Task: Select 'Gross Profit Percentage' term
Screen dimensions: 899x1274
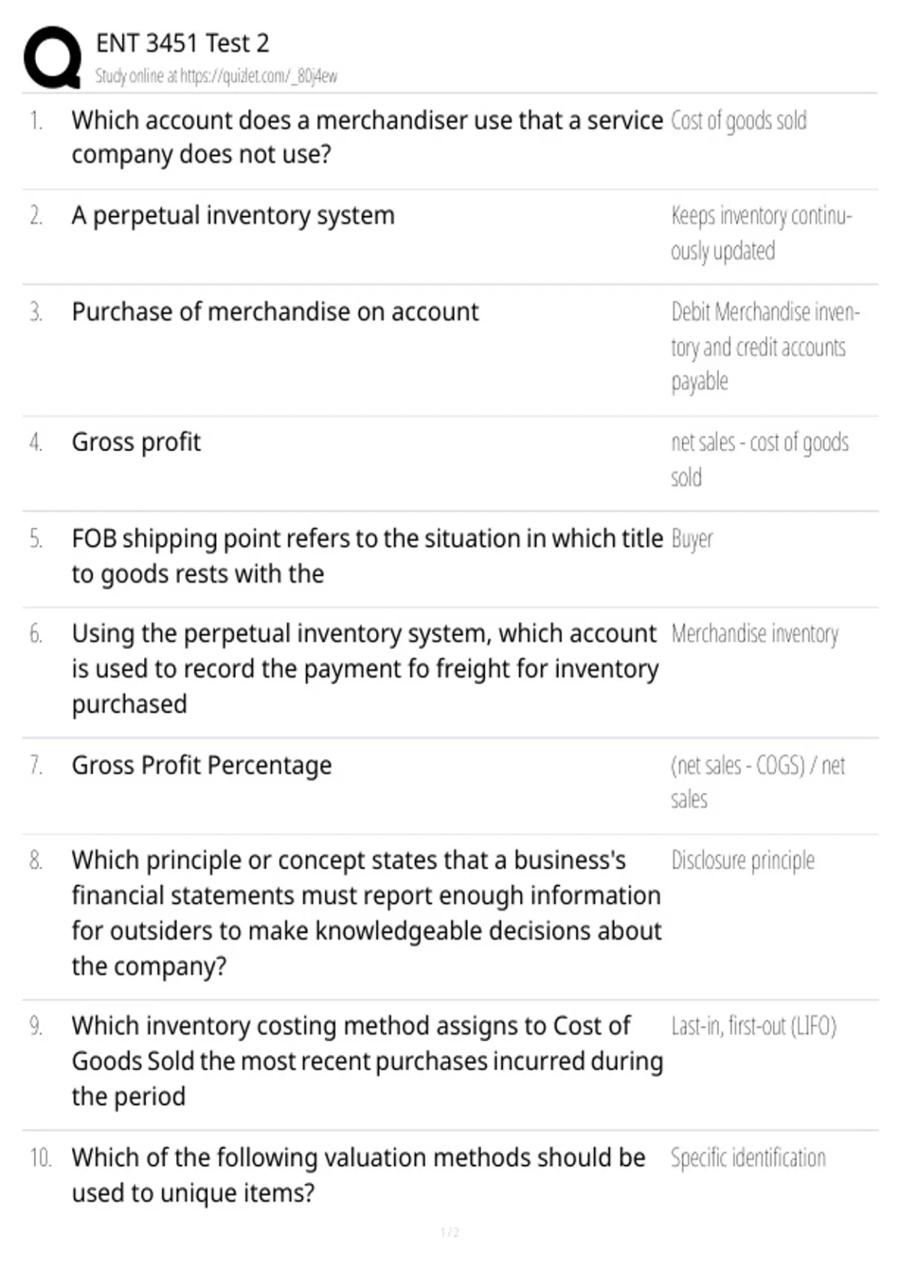Action: click(x=202, y=765)
